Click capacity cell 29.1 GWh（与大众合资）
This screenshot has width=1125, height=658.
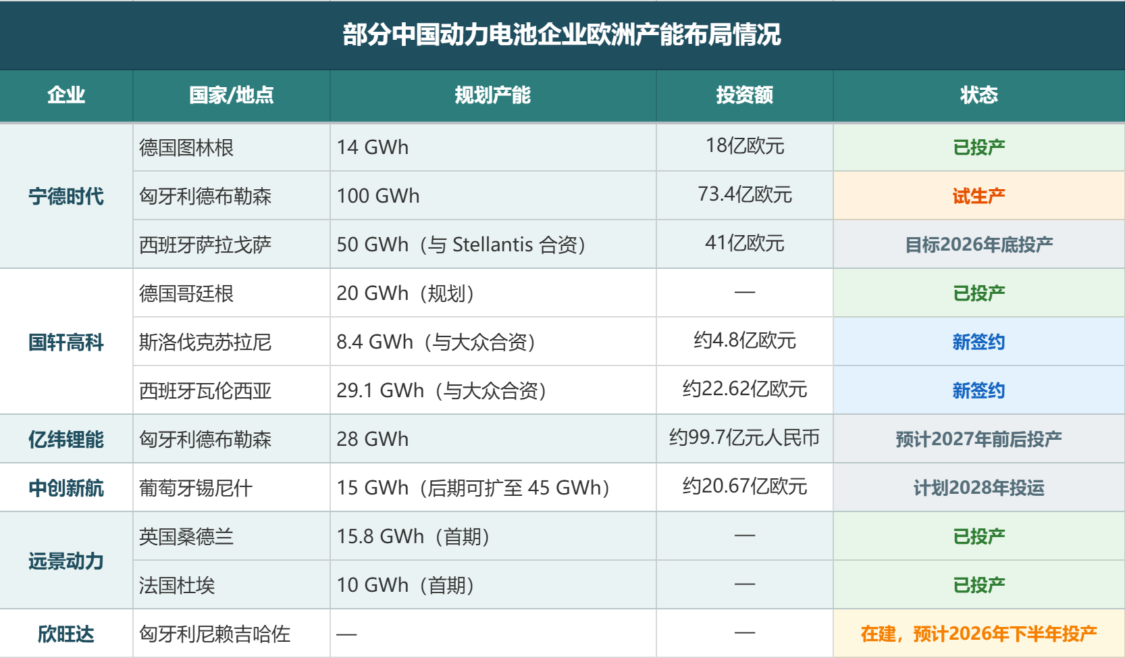click(x=493, y=390)
